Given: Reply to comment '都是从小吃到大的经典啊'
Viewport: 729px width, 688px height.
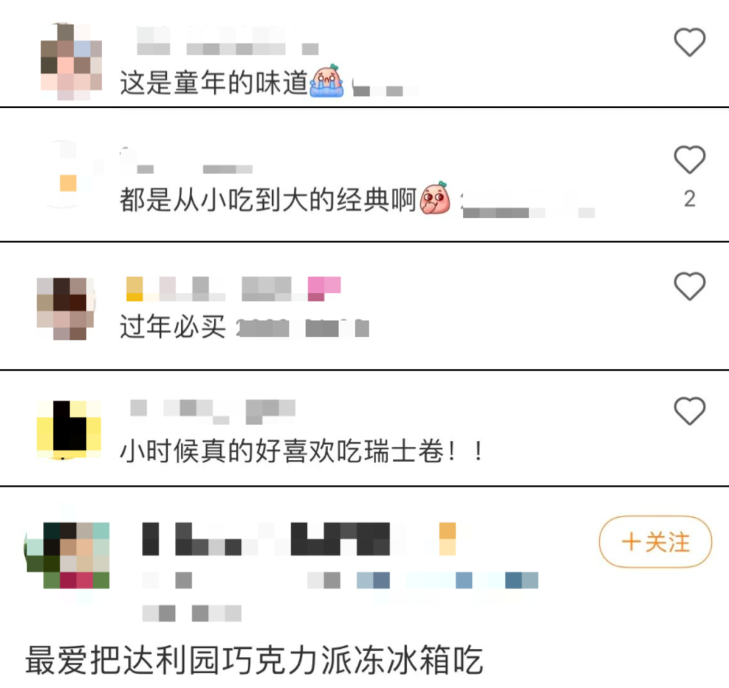Looking at the screenshot, I should 268,200.
